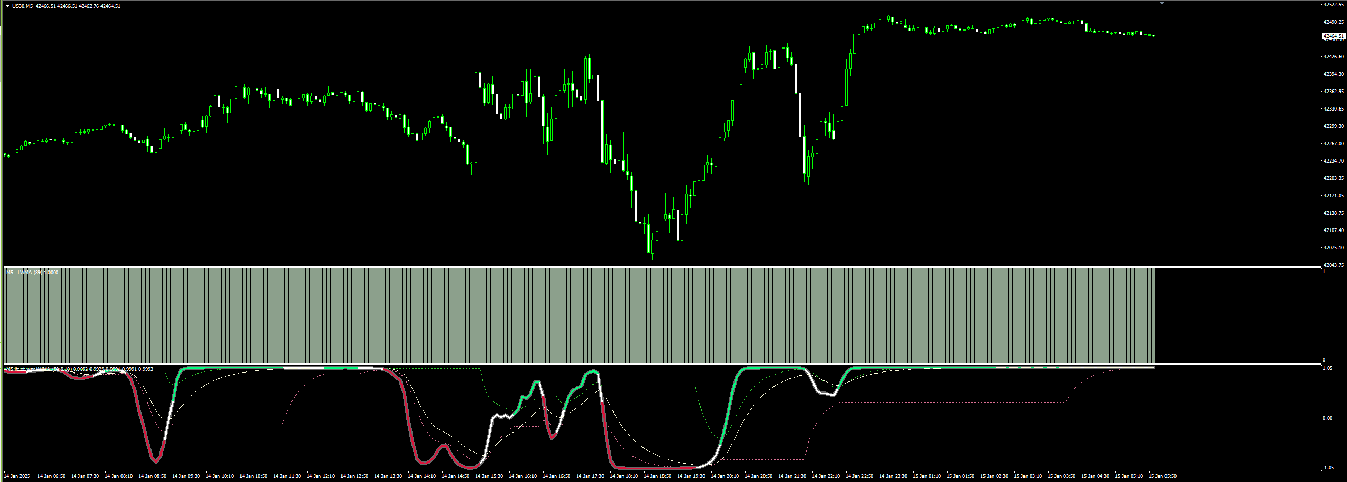Click price scale value 42330.65
This screenshot has height=482, width=1347.
point(1334,109)
